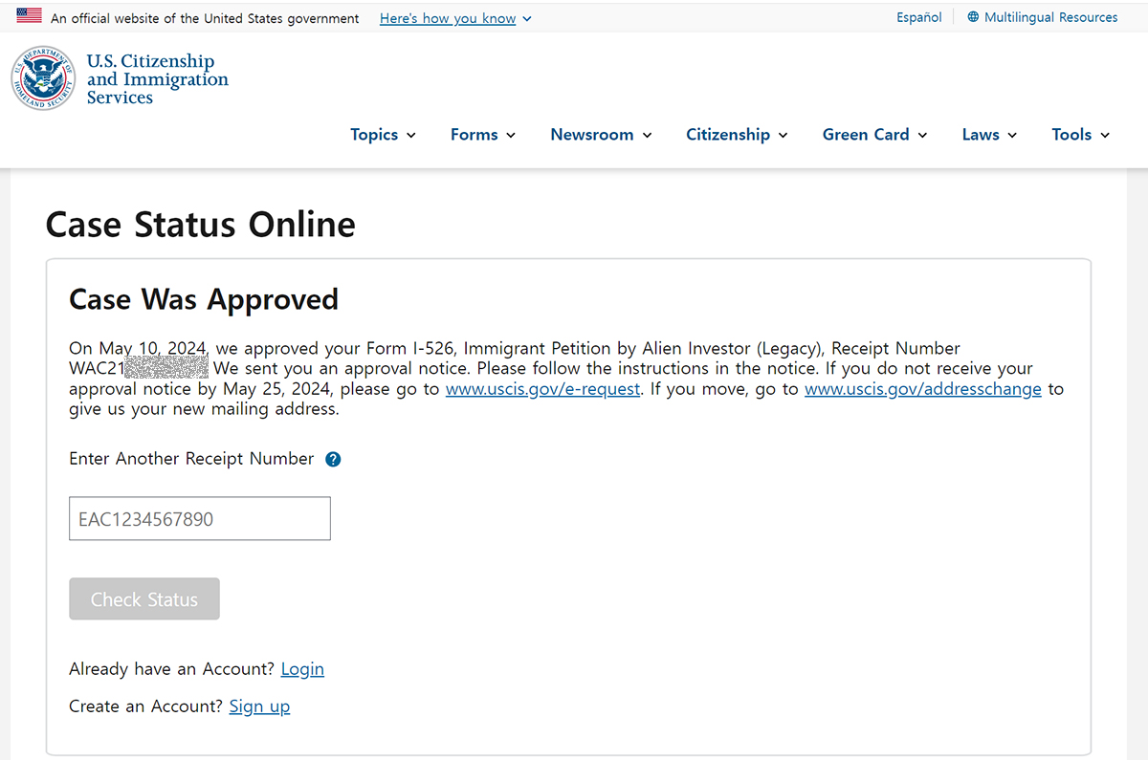This screenshot has width=1148, height=760.
Task: Click the "An official website of the United States government" text
Action: coord(205,18)
